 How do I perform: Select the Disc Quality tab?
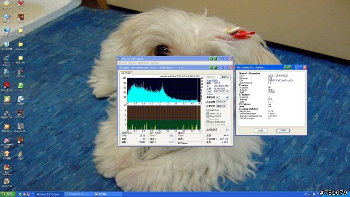[x=126, y=73]
